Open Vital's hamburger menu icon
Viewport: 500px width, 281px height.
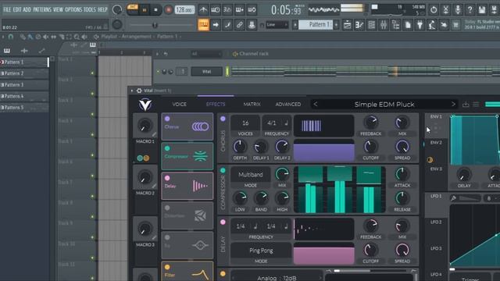coord(476,105)
